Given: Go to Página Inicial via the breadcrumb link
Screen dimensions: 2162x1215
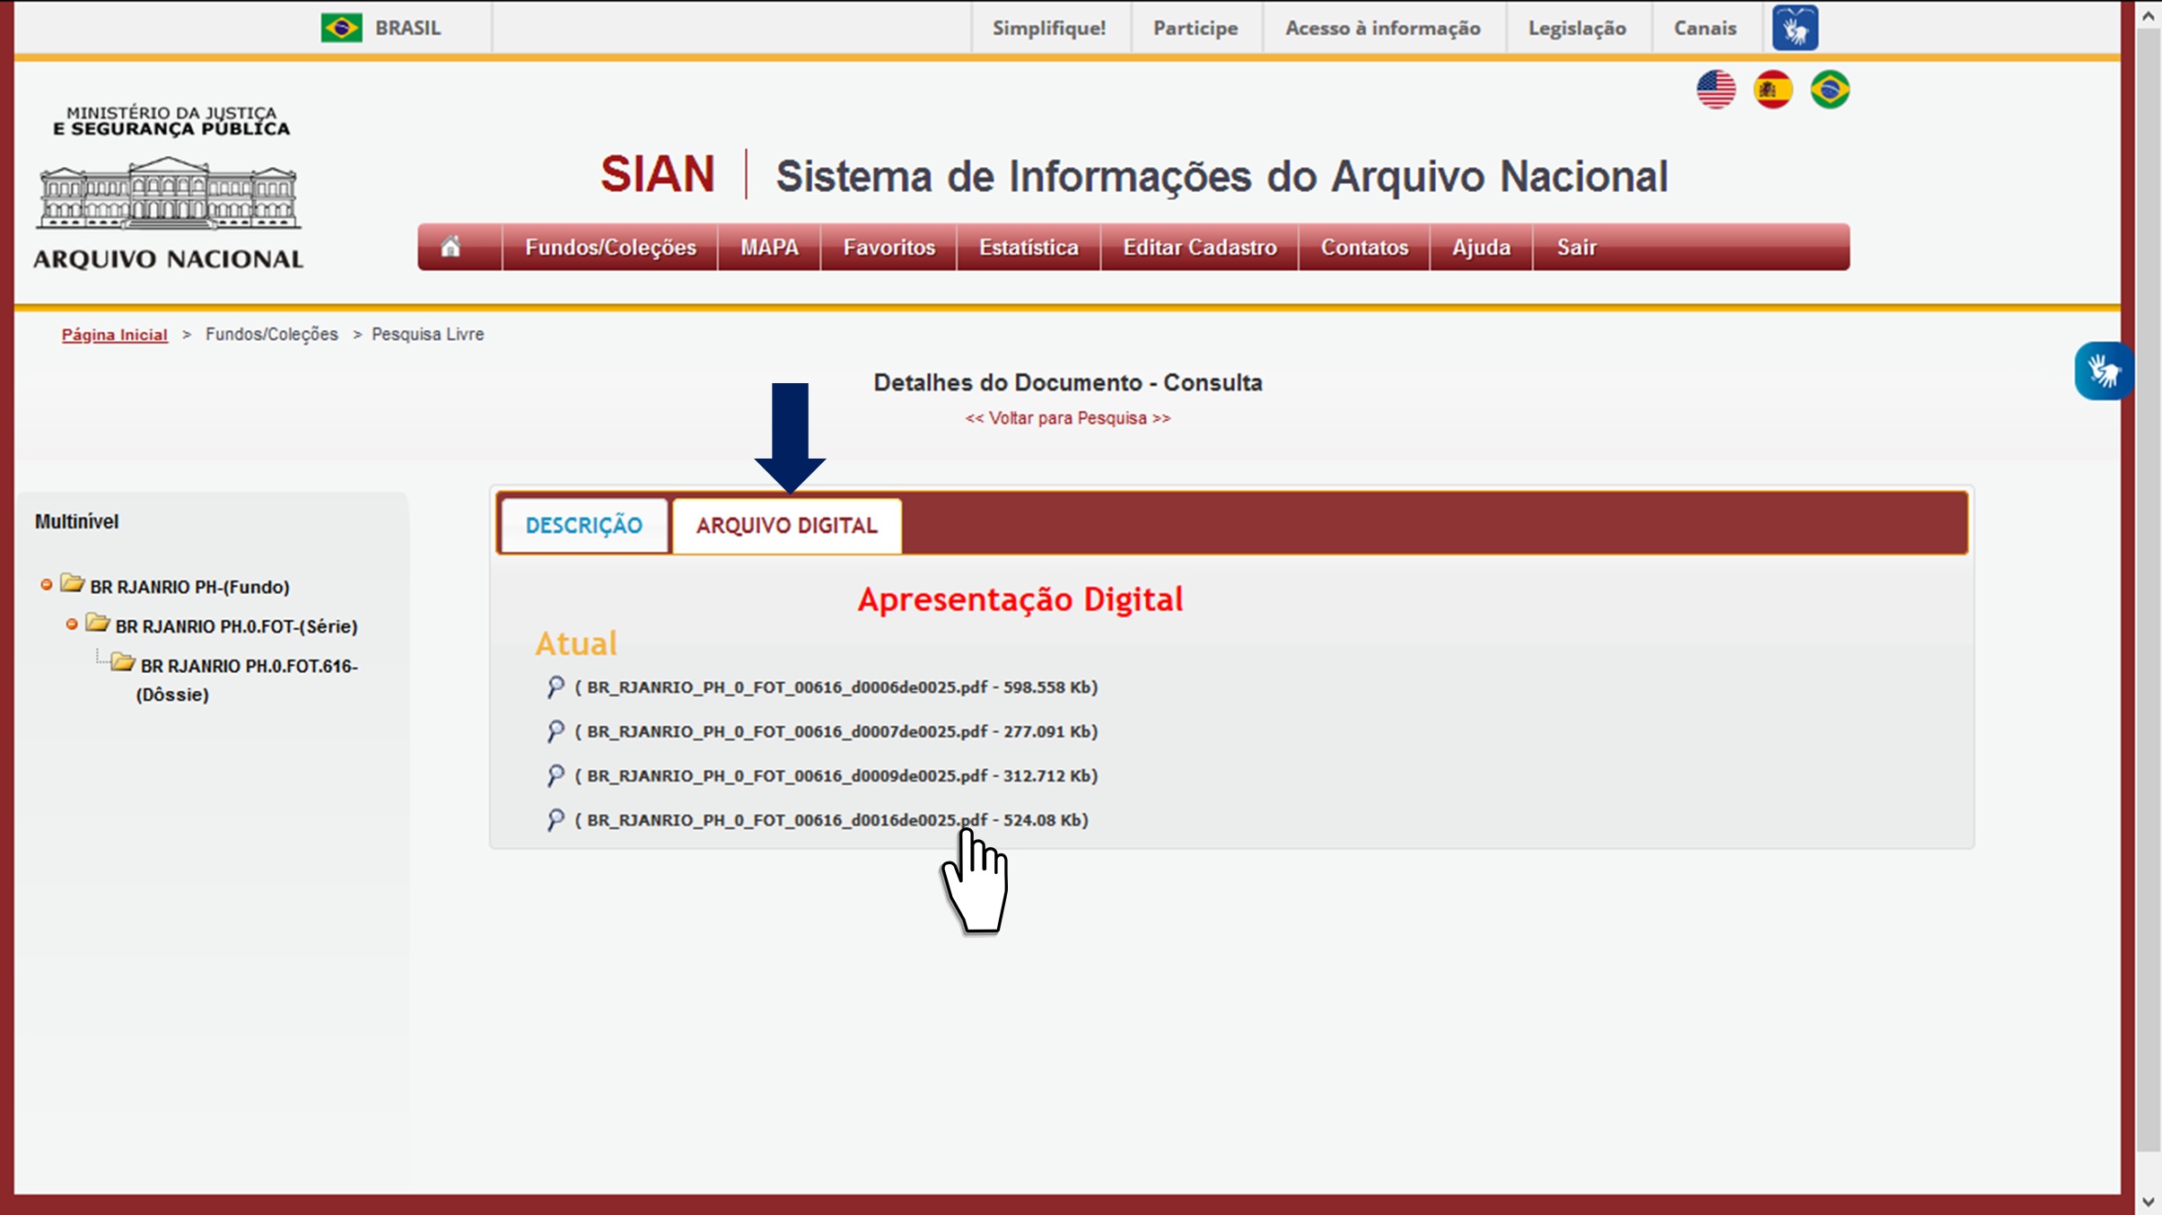Looking at the screenshot, I should click(114, 333).
